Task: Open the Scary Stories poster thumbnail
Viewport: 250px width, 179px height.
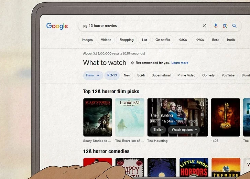Action: coord(98,117)
